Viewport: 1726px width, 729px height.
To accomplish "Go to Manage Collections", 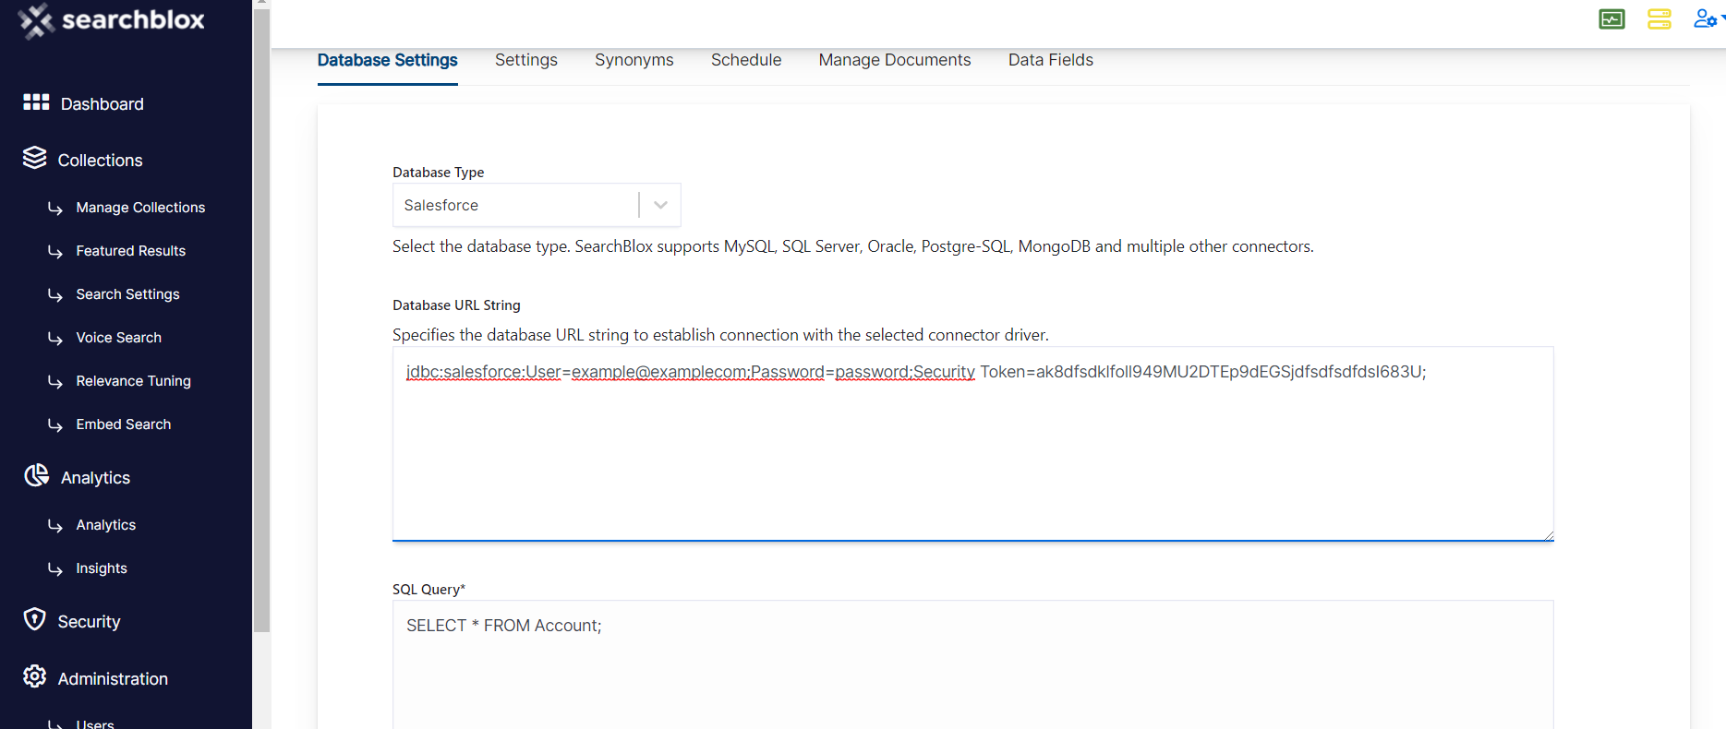I will 140,208.
